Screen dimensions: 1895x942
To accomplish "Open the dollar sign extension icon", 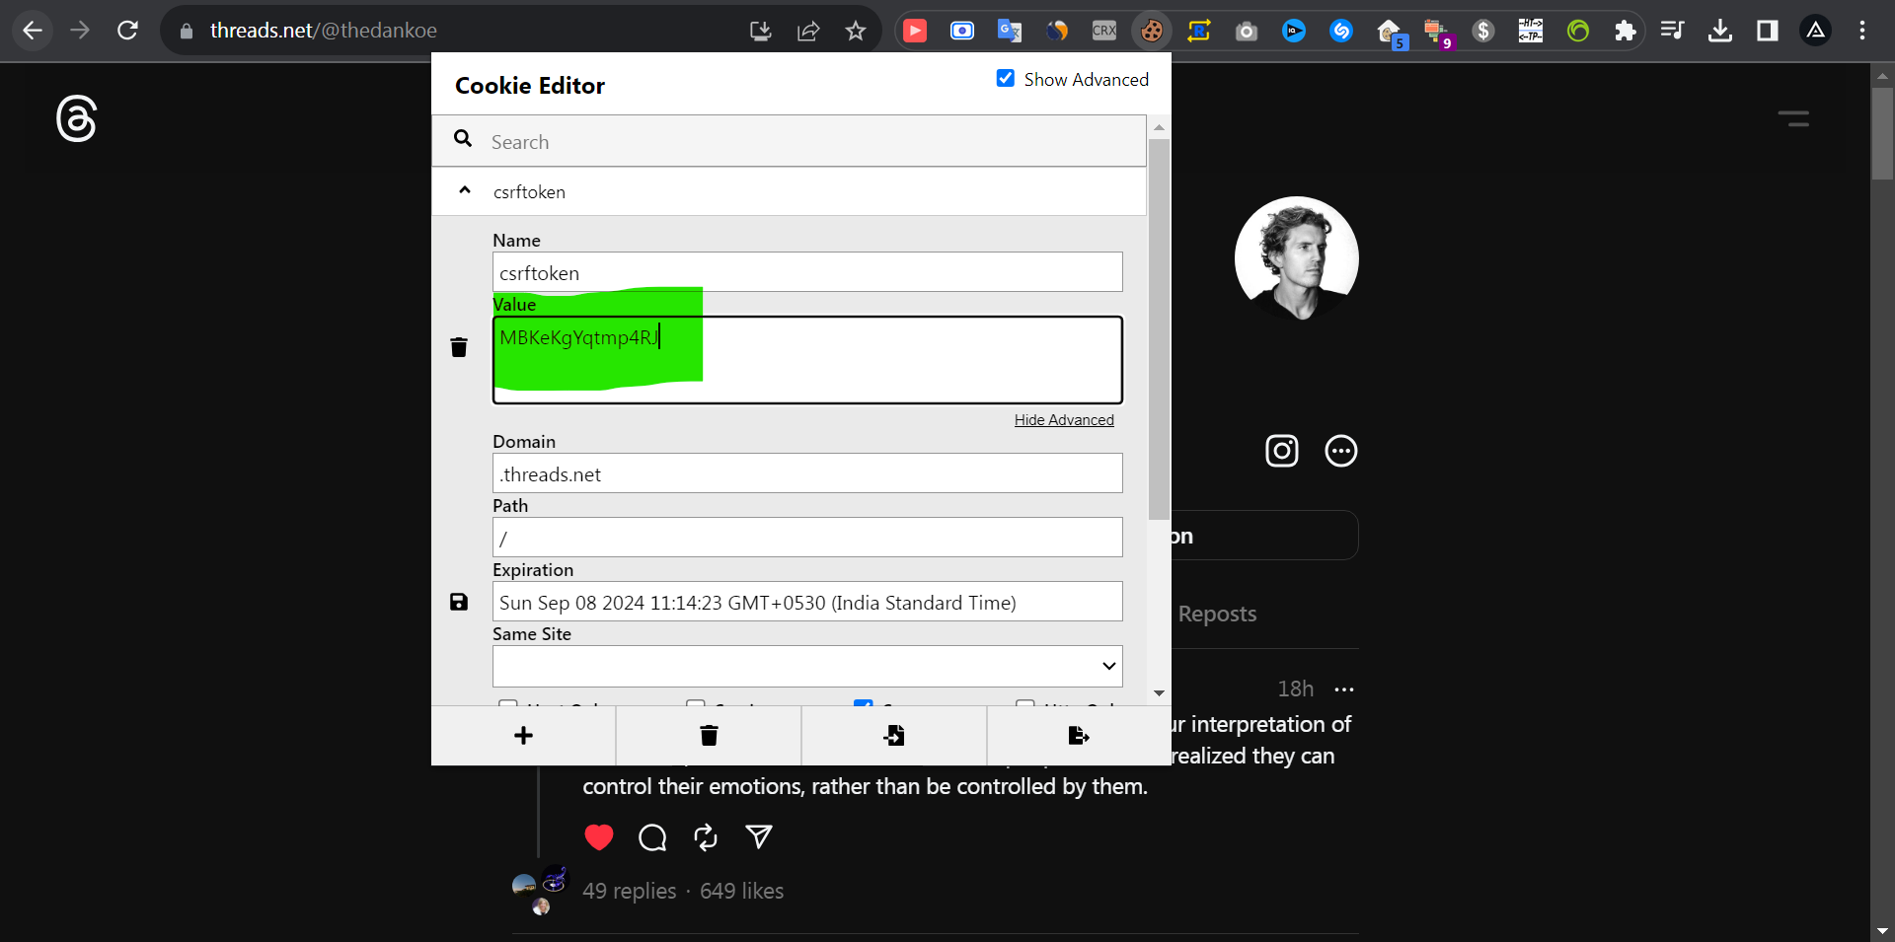I will [x=1483, y=31].
